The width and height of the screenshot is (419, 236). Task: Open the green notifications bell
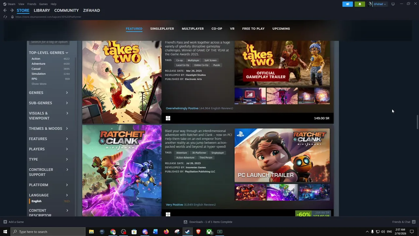pos(359,4)
